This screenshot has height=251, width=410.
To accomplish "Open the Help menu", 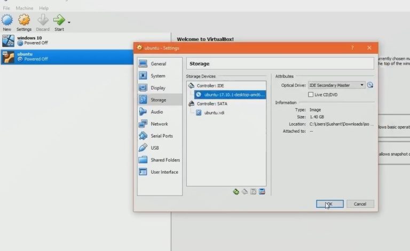I will pos(44,8).
